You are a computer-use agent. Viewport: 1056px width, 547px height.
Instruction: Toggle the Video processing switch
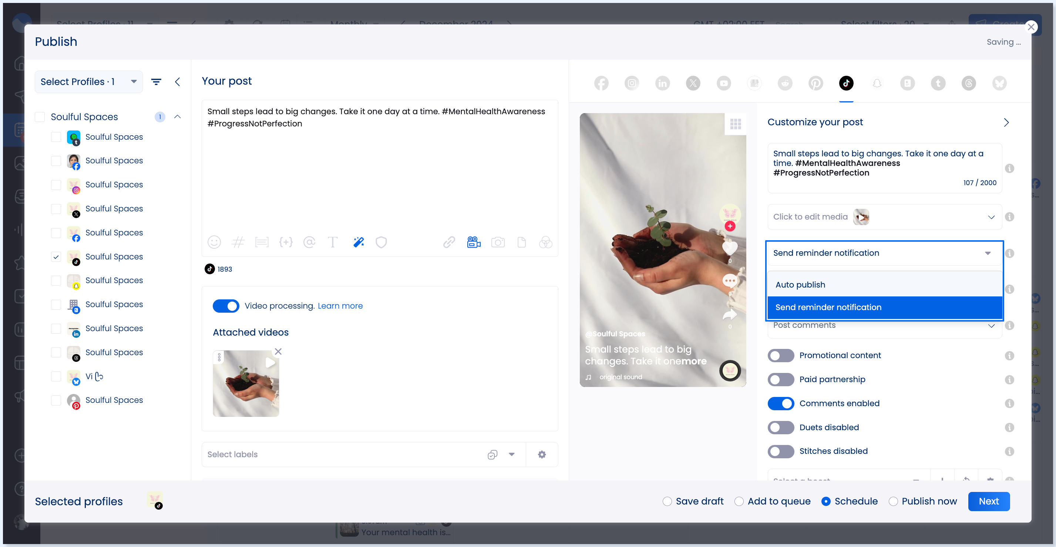[225, 306]
